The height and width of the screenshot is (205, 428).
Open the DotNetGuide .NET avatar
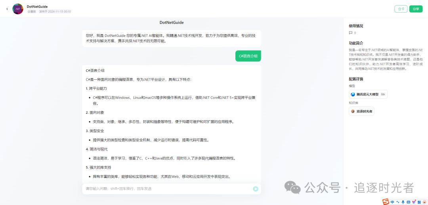point(18,9)
